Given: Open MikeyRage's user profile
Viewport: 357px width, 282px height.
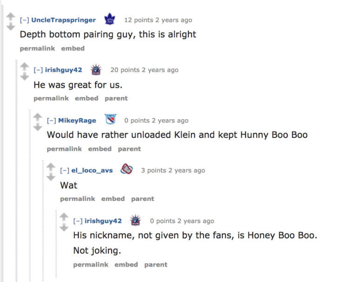Looking at the screenshot, I should tap(77, 121).
